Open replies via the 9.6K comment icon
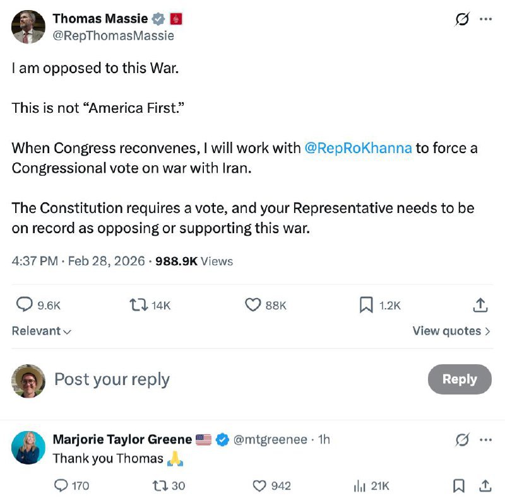Viewport: 505px width, 501px height. (24, 305)
